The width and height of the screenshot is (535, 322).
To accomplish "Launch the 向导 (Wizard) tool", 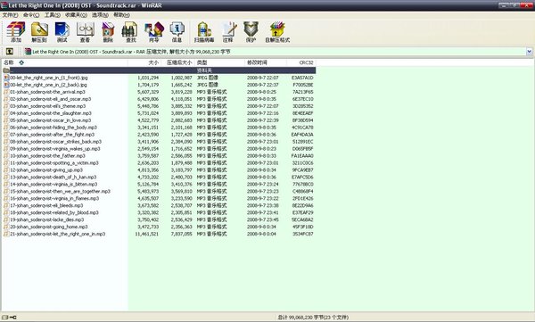I will pos(154,32).
